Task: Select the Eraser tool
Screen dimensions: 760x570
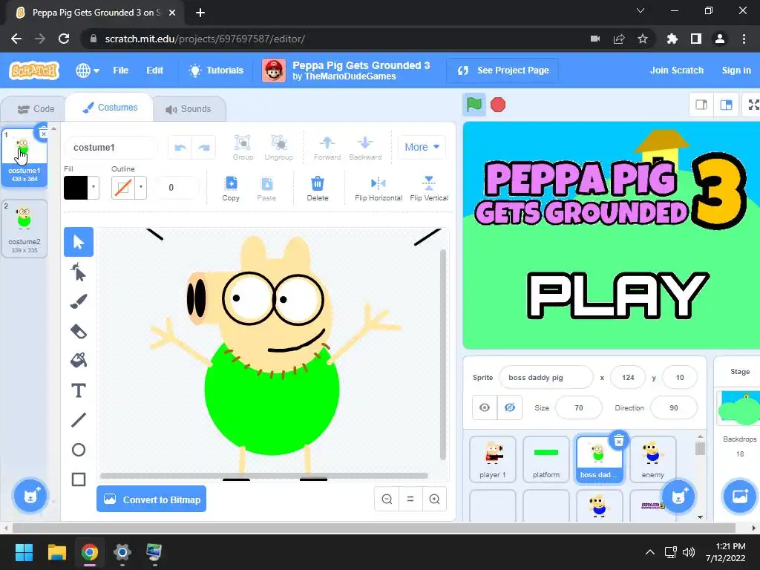Action: pos(79,331)
